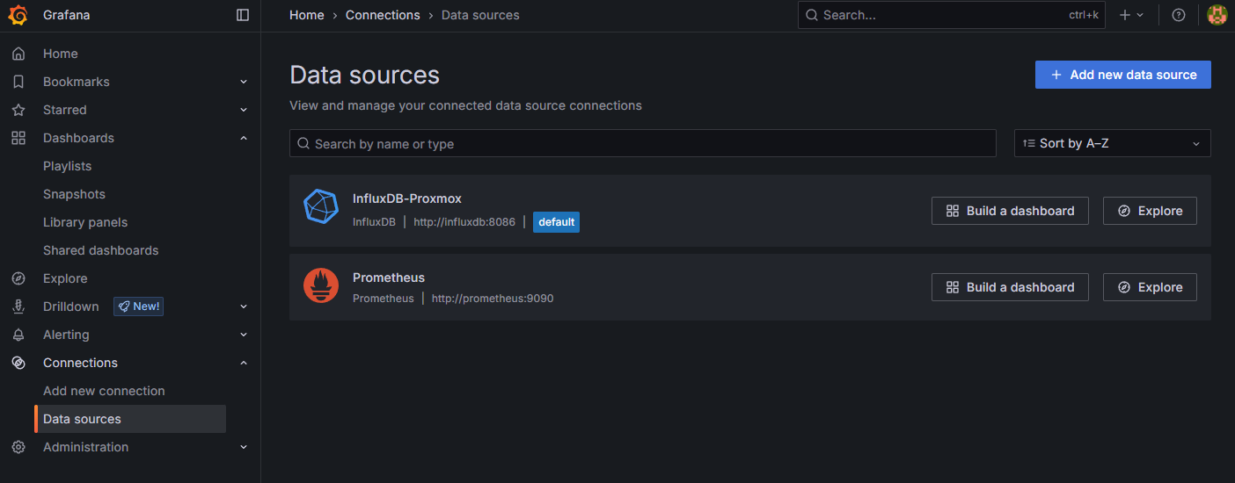The image size is (1235, 483).
Task: Click the http://influxdb:8086 URL text
Action: [x=464, y=222]
